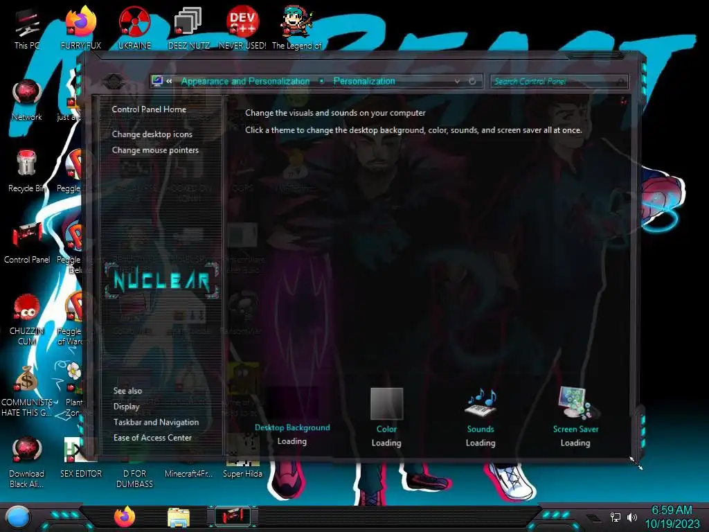Open File Explorer from the taskbar
Viewport: 709px width, 532px height.
(179, 517)
